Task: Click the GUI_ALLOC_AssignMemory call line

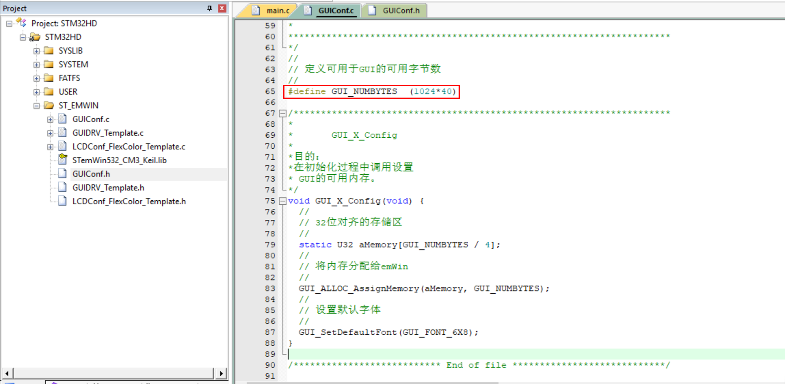Action: tap(424, 288)
